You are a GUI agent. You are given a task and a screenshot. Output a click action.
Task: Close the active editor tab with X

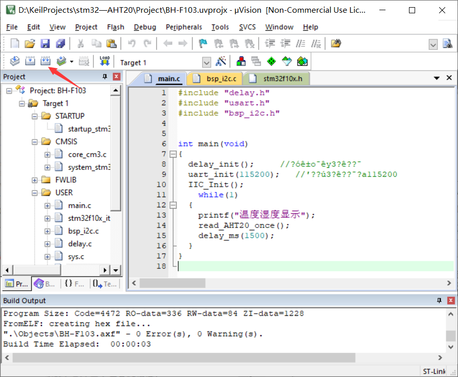point(449,78)
